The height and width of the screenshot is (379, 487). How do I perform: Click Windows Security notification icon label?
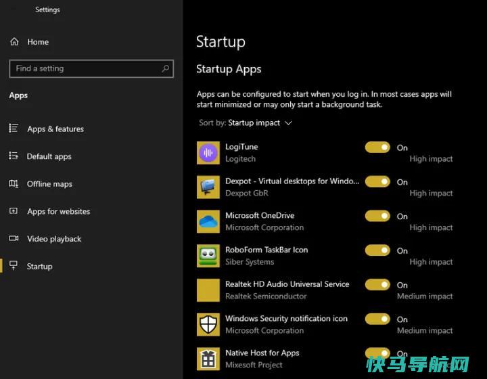click(x=286, y=318)
